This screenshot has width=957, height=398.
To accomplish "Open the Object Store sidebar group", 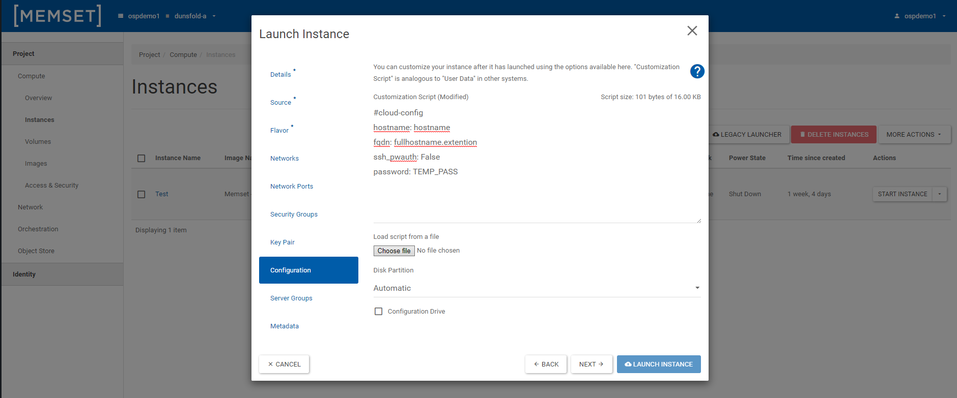I will click(36, 251).
